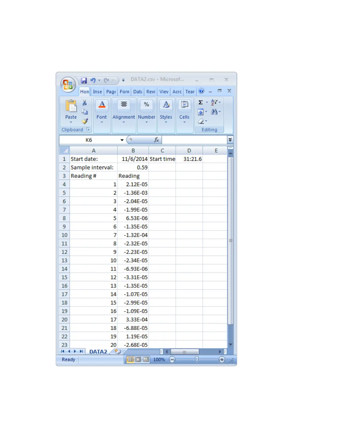The image size is (344, 446).
Task: Expand the formula bar
Action: pos(230,140)
